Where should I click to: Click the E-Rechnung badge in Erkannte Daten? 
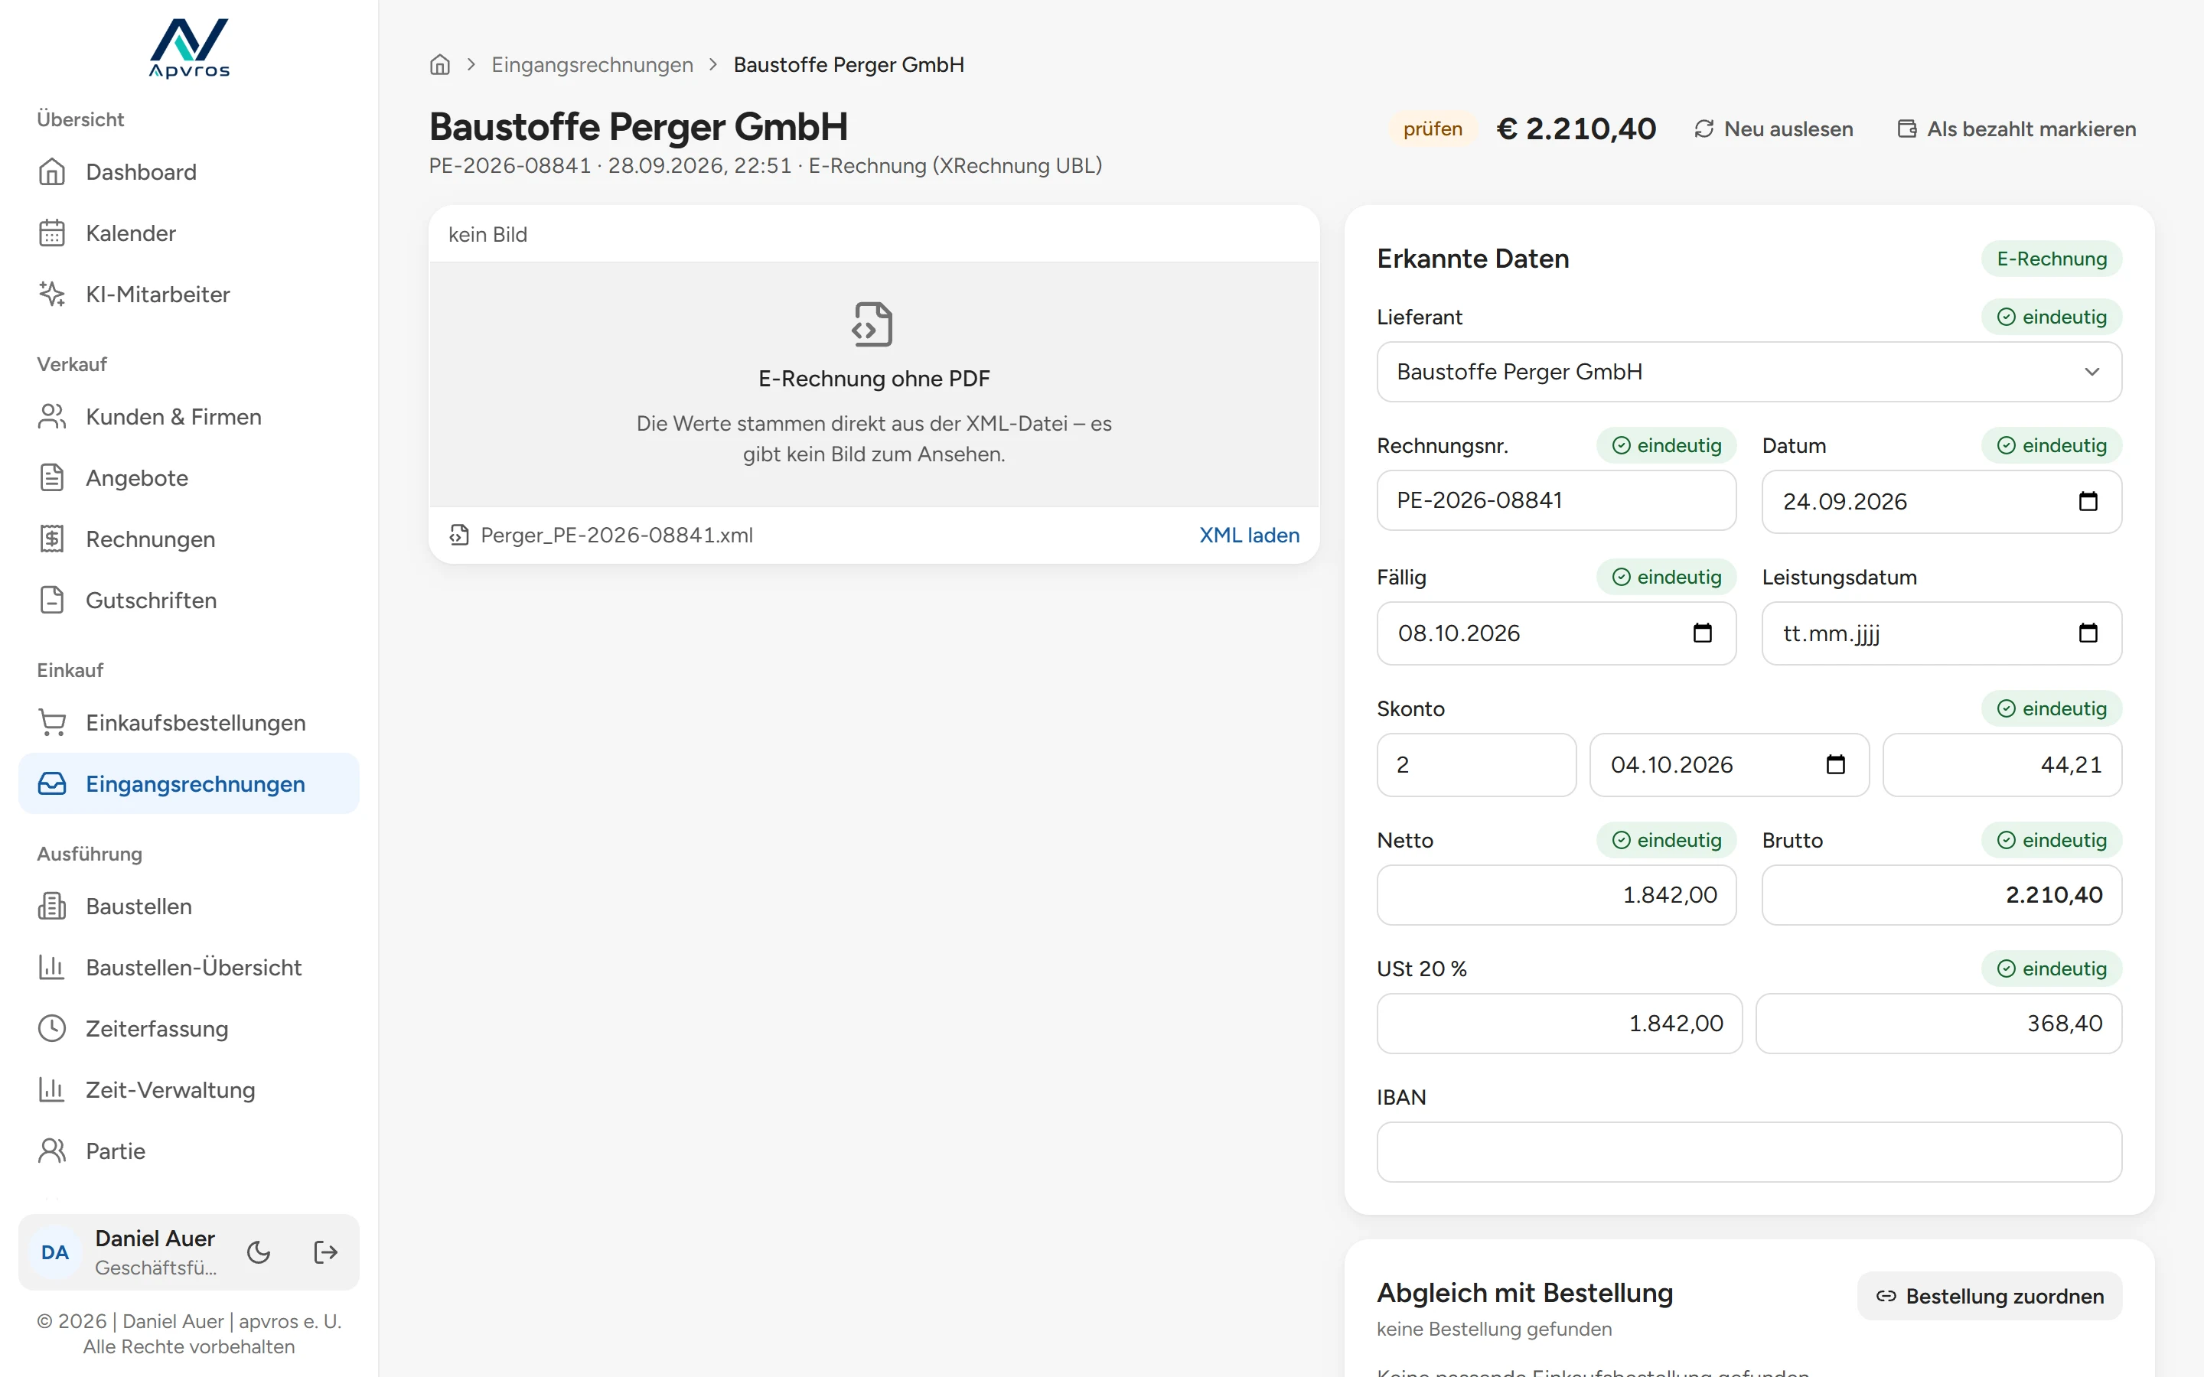click(x=2051, y=259)
